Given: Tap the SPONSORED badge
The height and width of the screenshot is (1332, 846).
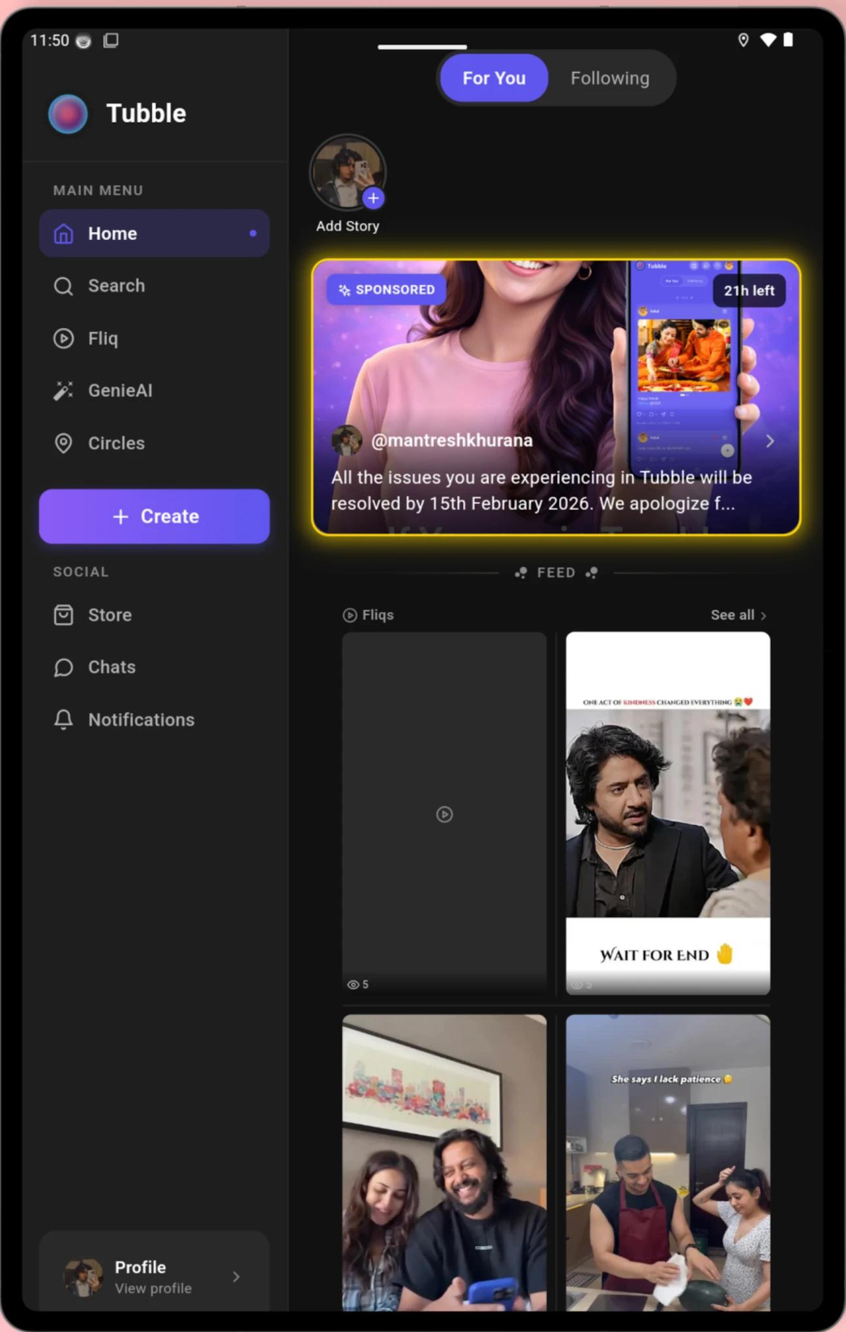Looking at the screenshot, I should 386,290.
